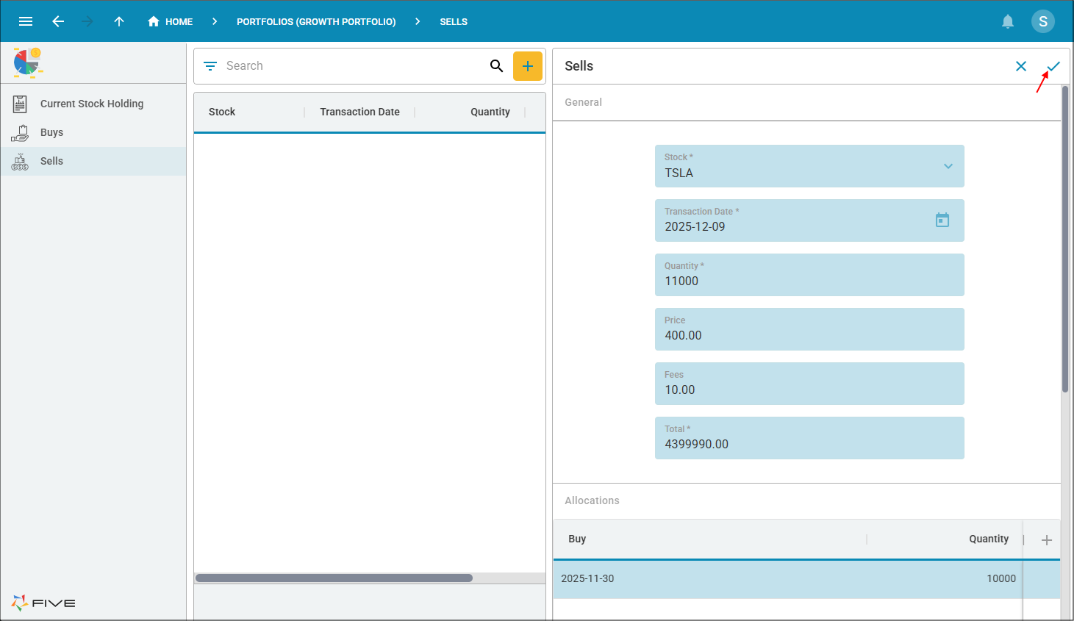This screenshot has height=621, width=1074.
Task: Click the horizontal scrollbar under the list
Action: coord(334,578)
